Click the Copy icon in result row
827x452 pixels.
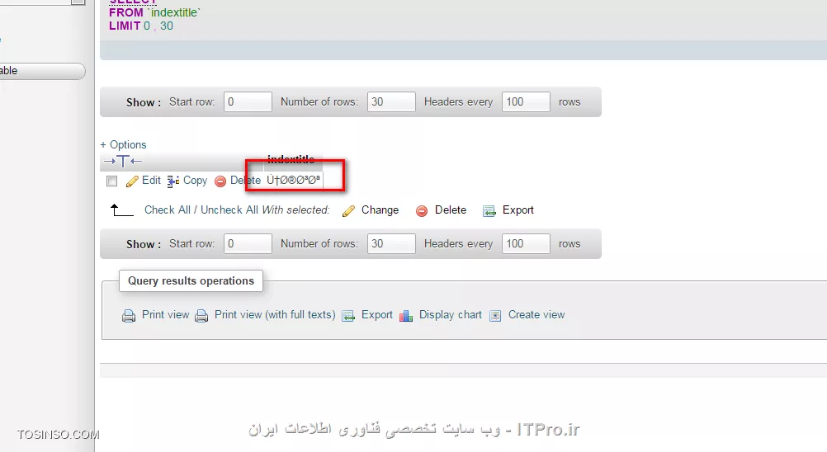[x=173, y=181]
